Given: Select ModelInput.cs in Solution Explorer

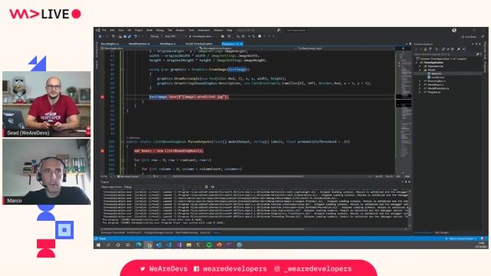Looking at the screenshot, I should tap(436, 85).
